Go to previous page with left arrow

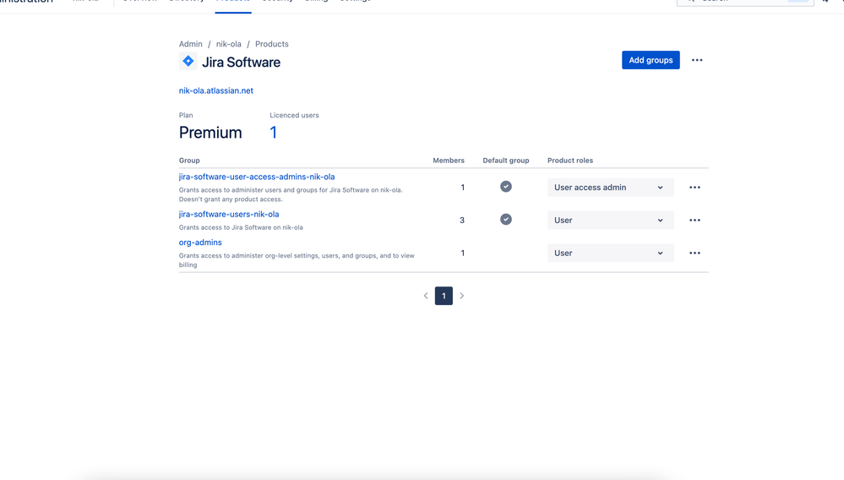(426, 296)
